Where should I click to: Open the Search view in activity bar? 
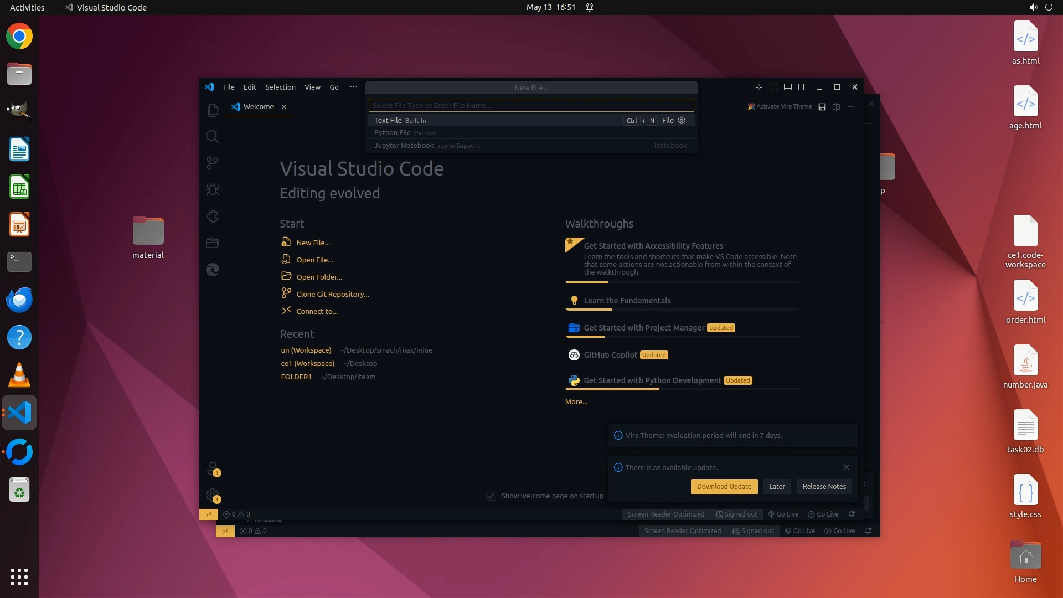[x=213, y=137]
